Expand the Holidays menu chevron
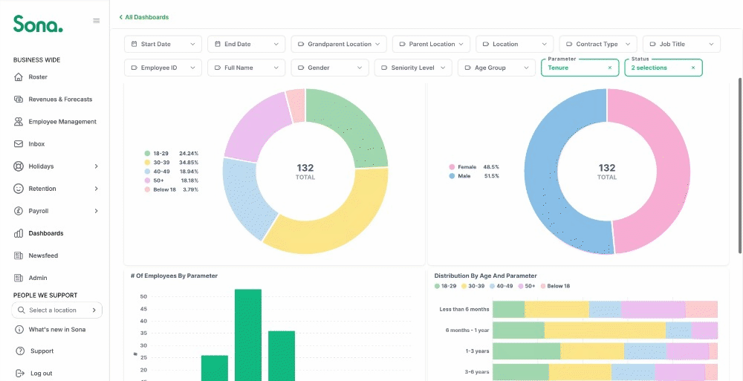 (x=96, y=166)
